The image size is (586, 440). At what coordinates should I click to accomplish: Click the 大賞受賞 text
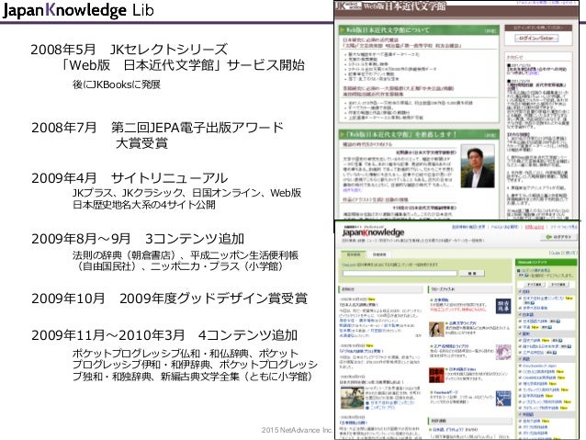coord(141,142)
